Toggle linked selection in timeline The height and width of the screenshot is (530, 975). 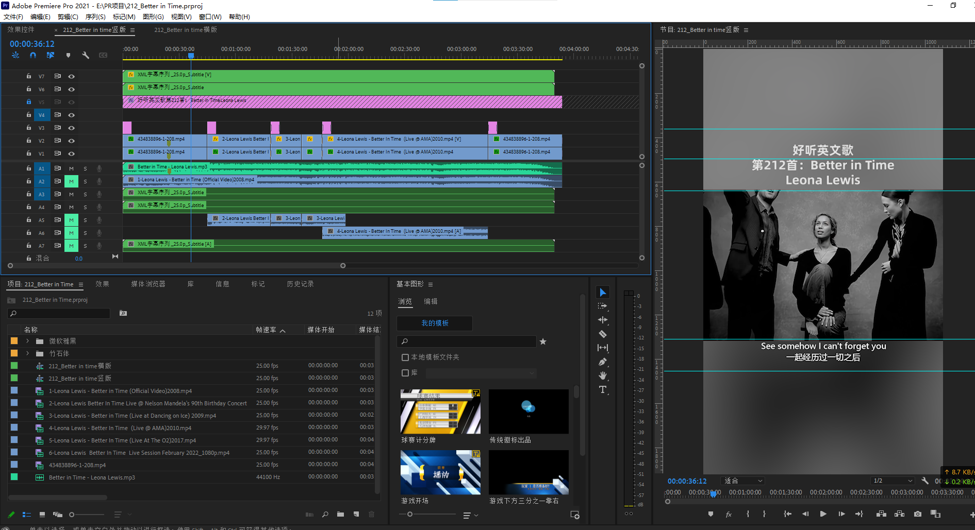pyautogui.click(x=51, y=55)
